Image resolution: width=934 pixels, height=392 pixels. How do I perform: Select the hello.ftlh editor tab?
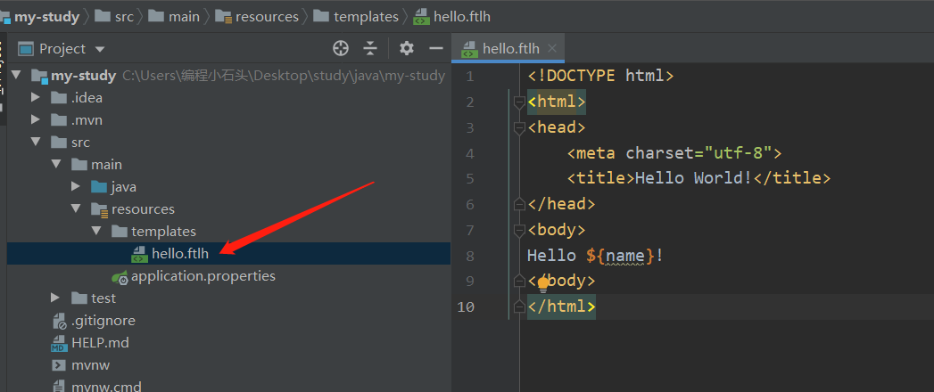(x=508, y=48)
